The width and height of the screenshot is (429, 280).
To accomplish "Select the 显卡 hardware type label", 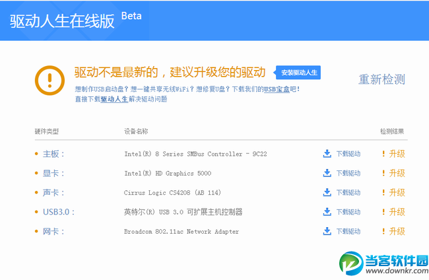I will 53,173.
